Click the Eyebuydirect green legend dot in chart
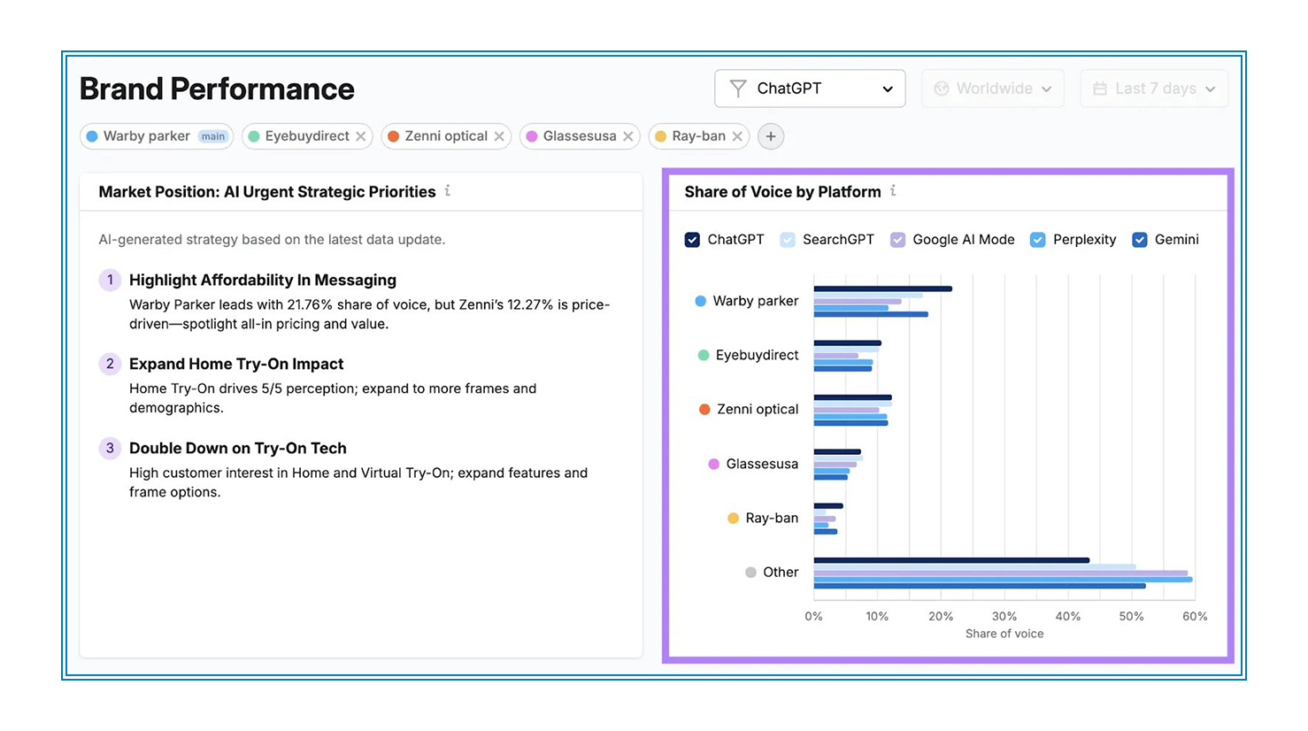 tap(704, 355)
